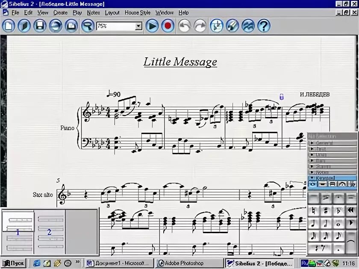Click the red Record toolbar button

point(168,26)
